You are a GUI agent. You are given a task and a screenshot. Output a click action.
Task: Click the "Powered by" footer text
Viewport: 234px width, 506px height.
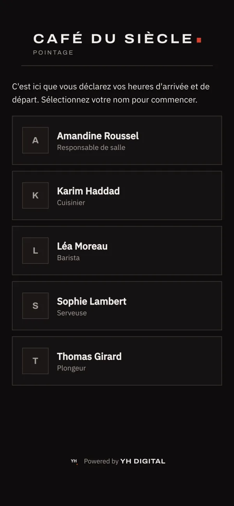coord(101,461)
